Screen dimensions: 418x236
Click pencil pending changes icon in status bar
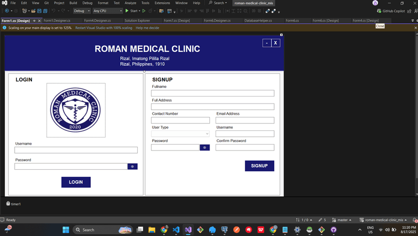(x=320, y=220)
